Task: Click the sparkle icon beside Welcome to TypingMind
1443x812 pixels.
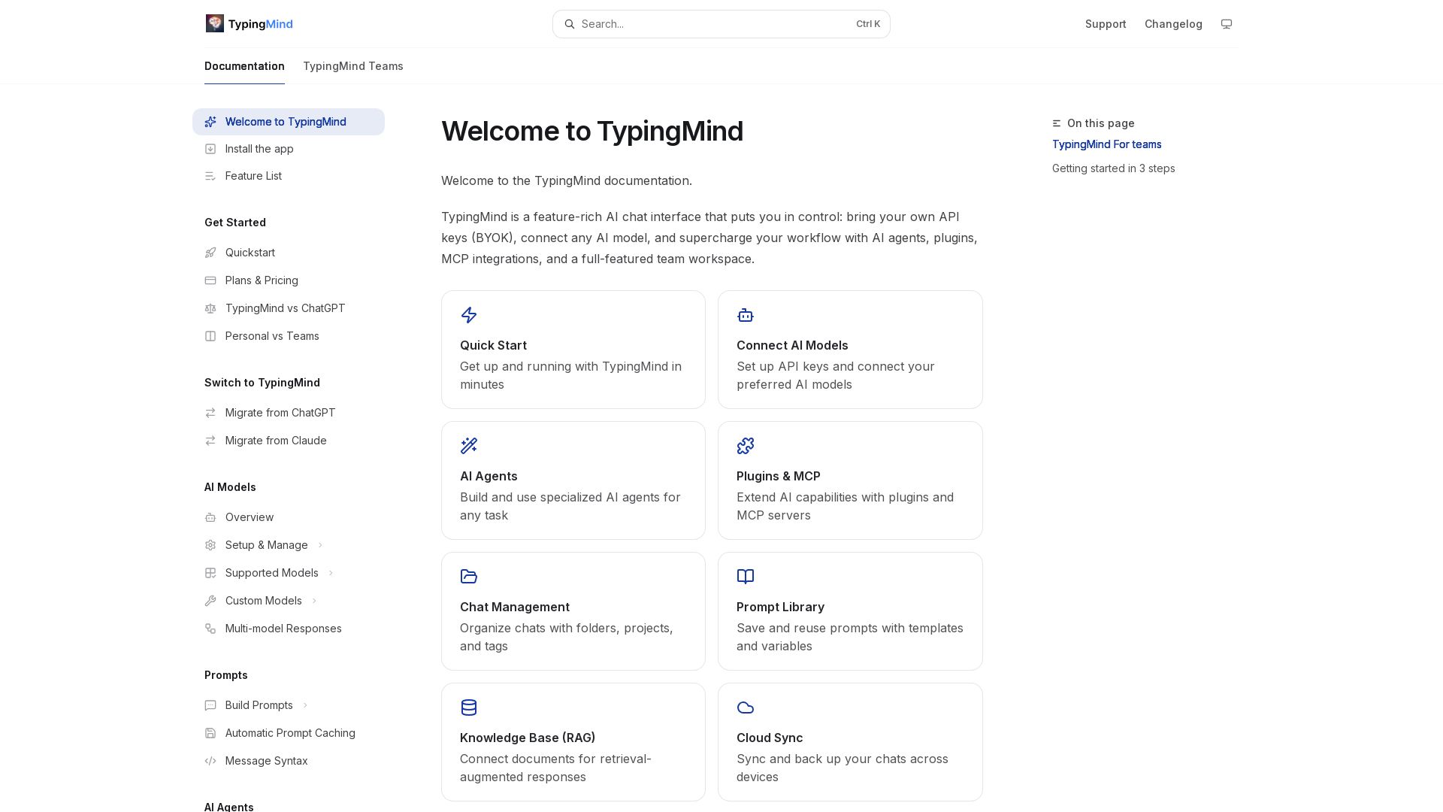Action: (210, 122)
